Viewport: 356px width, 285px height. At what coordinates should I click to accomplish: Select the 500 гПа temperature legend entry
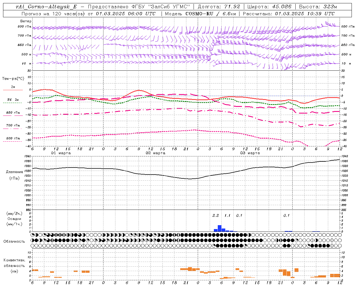13,138
